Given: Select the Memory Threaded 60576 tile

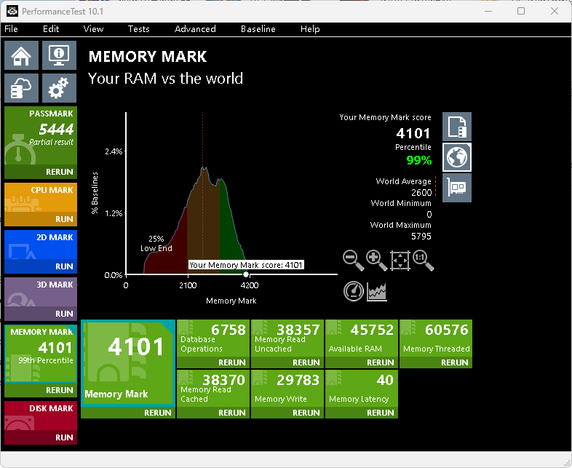Looking at the screenshot, I should tap(436, 338).
